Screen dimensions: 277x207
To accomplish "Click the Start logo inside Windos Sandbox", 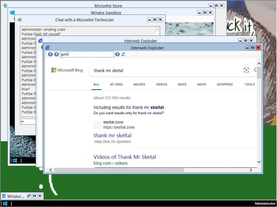I will (15, 161).
